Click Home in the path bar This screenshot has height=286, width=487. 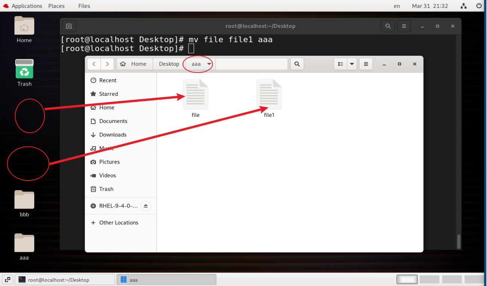(x=135, y=64)
